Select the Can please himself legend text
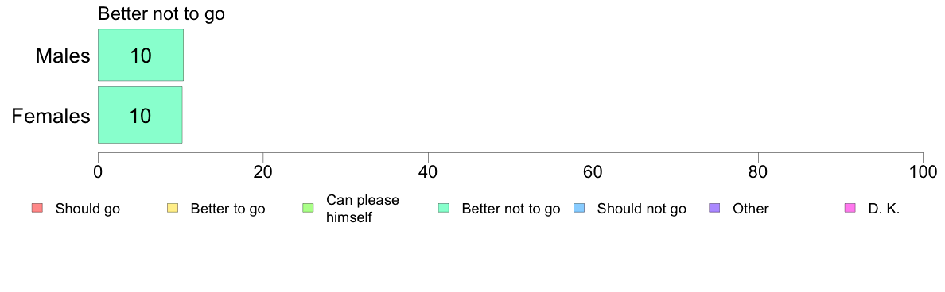945x292 pixels. click(362, 209)
